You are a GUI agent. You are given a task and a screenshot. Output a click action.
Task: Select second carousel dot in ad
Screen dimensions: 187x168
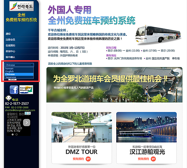[x=17, y=134]
